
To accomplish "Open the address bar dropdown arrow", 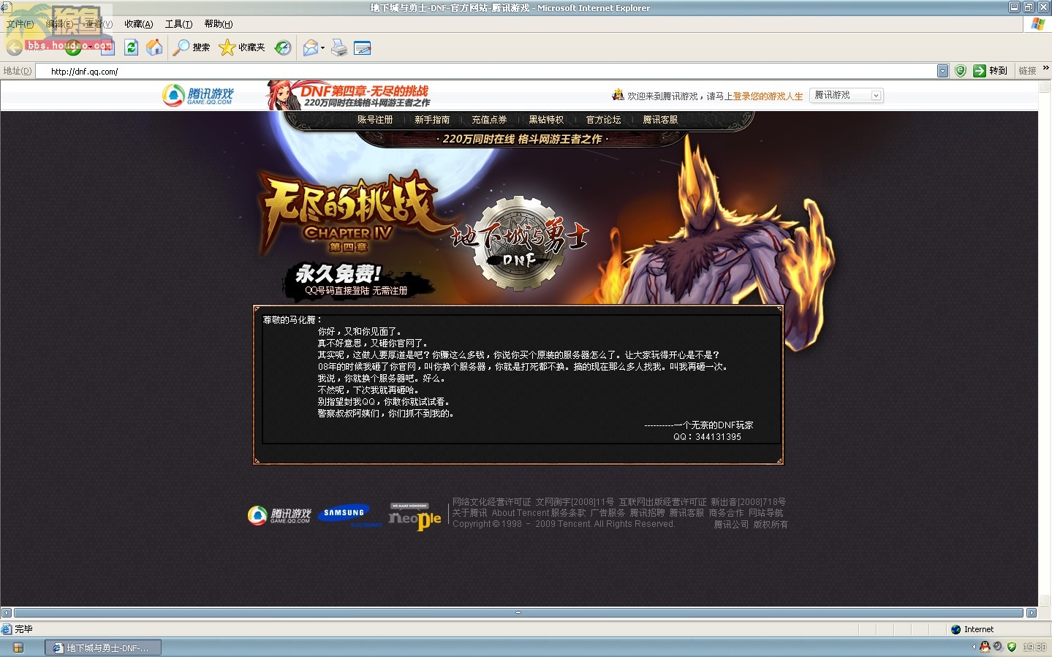I will [x=942, y=71].
